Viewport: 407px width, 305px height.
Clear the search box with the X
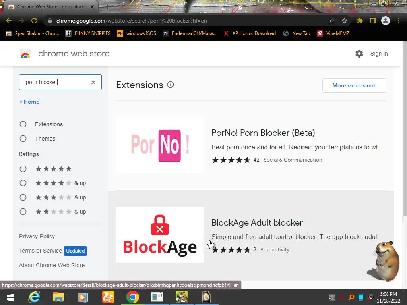93,82
